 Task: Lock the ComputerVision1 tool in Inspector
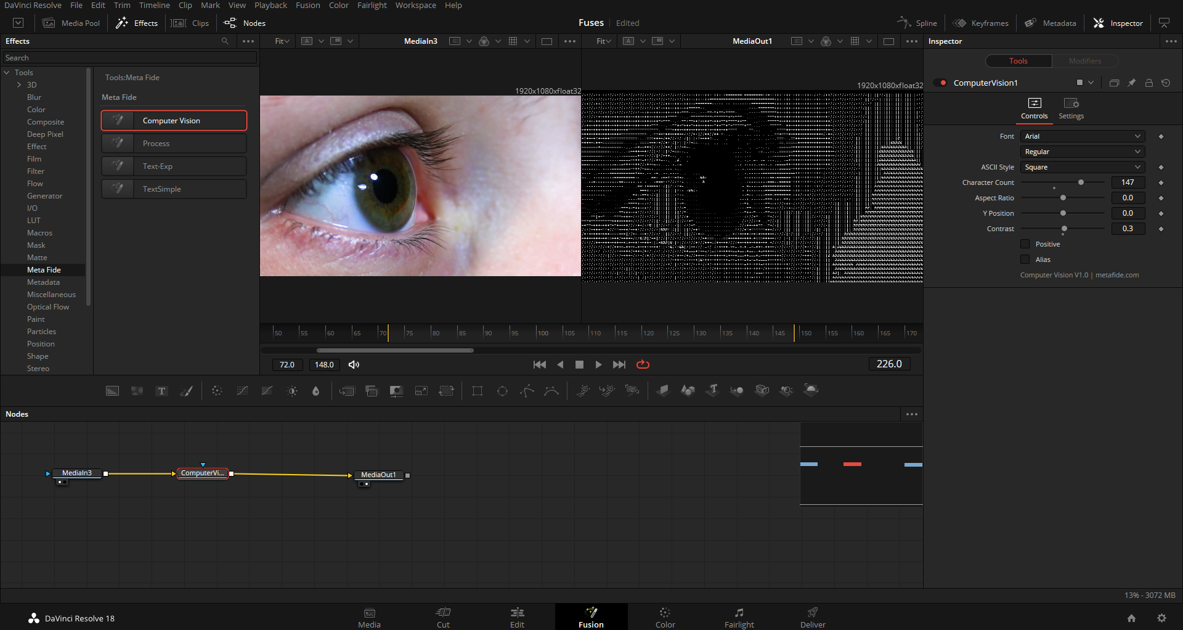(1148, 83)
